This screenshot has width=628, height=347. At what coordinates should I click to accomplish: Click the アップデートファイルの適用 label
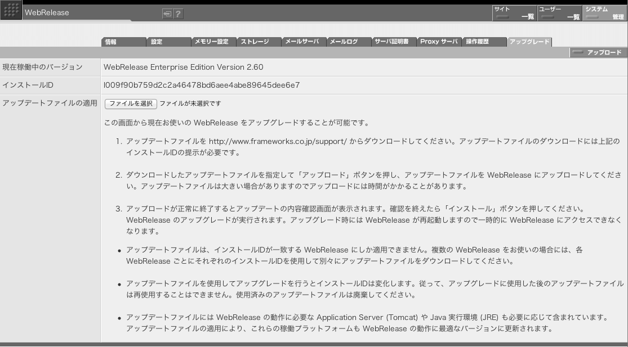[x=50, y=103]
